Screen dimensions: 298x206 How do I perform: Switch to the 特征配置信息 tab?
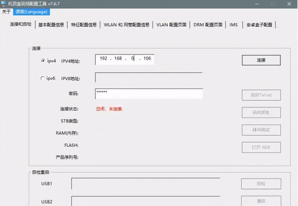pos(84,25)
